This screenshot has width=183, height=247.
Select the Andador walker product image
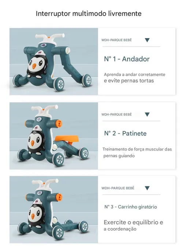pyautogui.click(x=54, y=62)
